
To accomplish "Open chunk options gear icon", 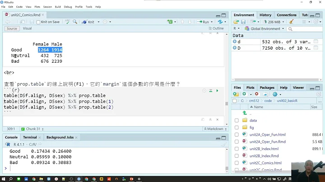I will 204,91.
